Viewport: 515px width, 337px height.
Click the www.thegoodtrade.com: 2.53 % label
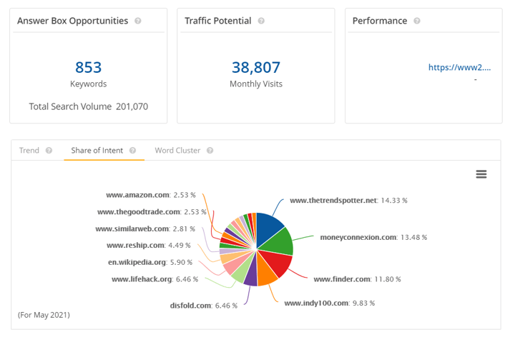click(x=152, y=212)
